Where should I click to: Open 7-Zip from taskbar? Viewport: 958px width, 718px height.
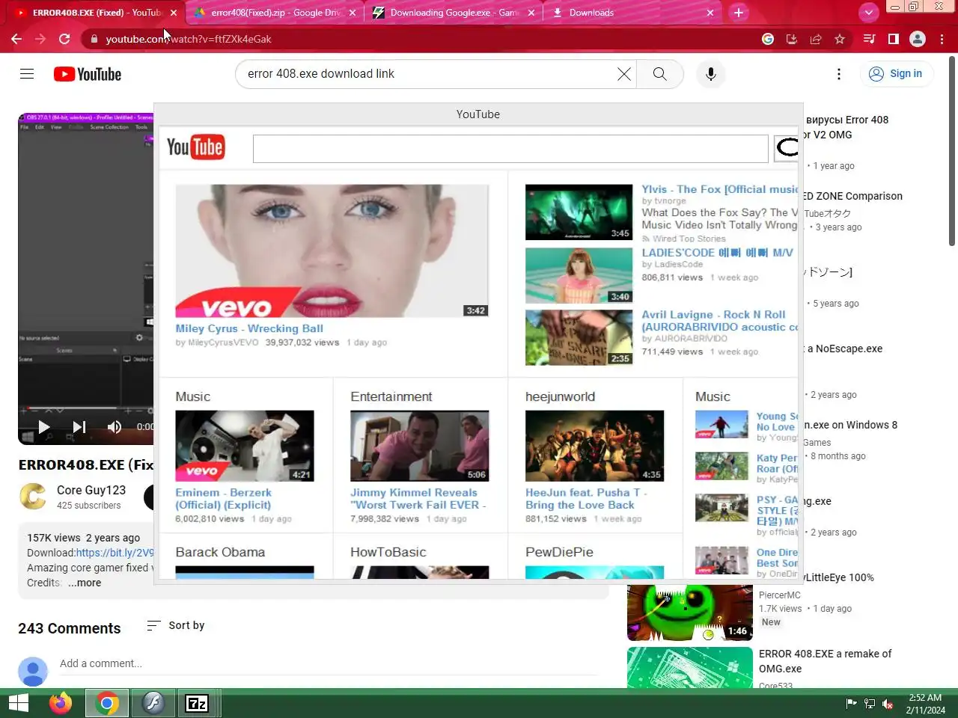[197, 703]
